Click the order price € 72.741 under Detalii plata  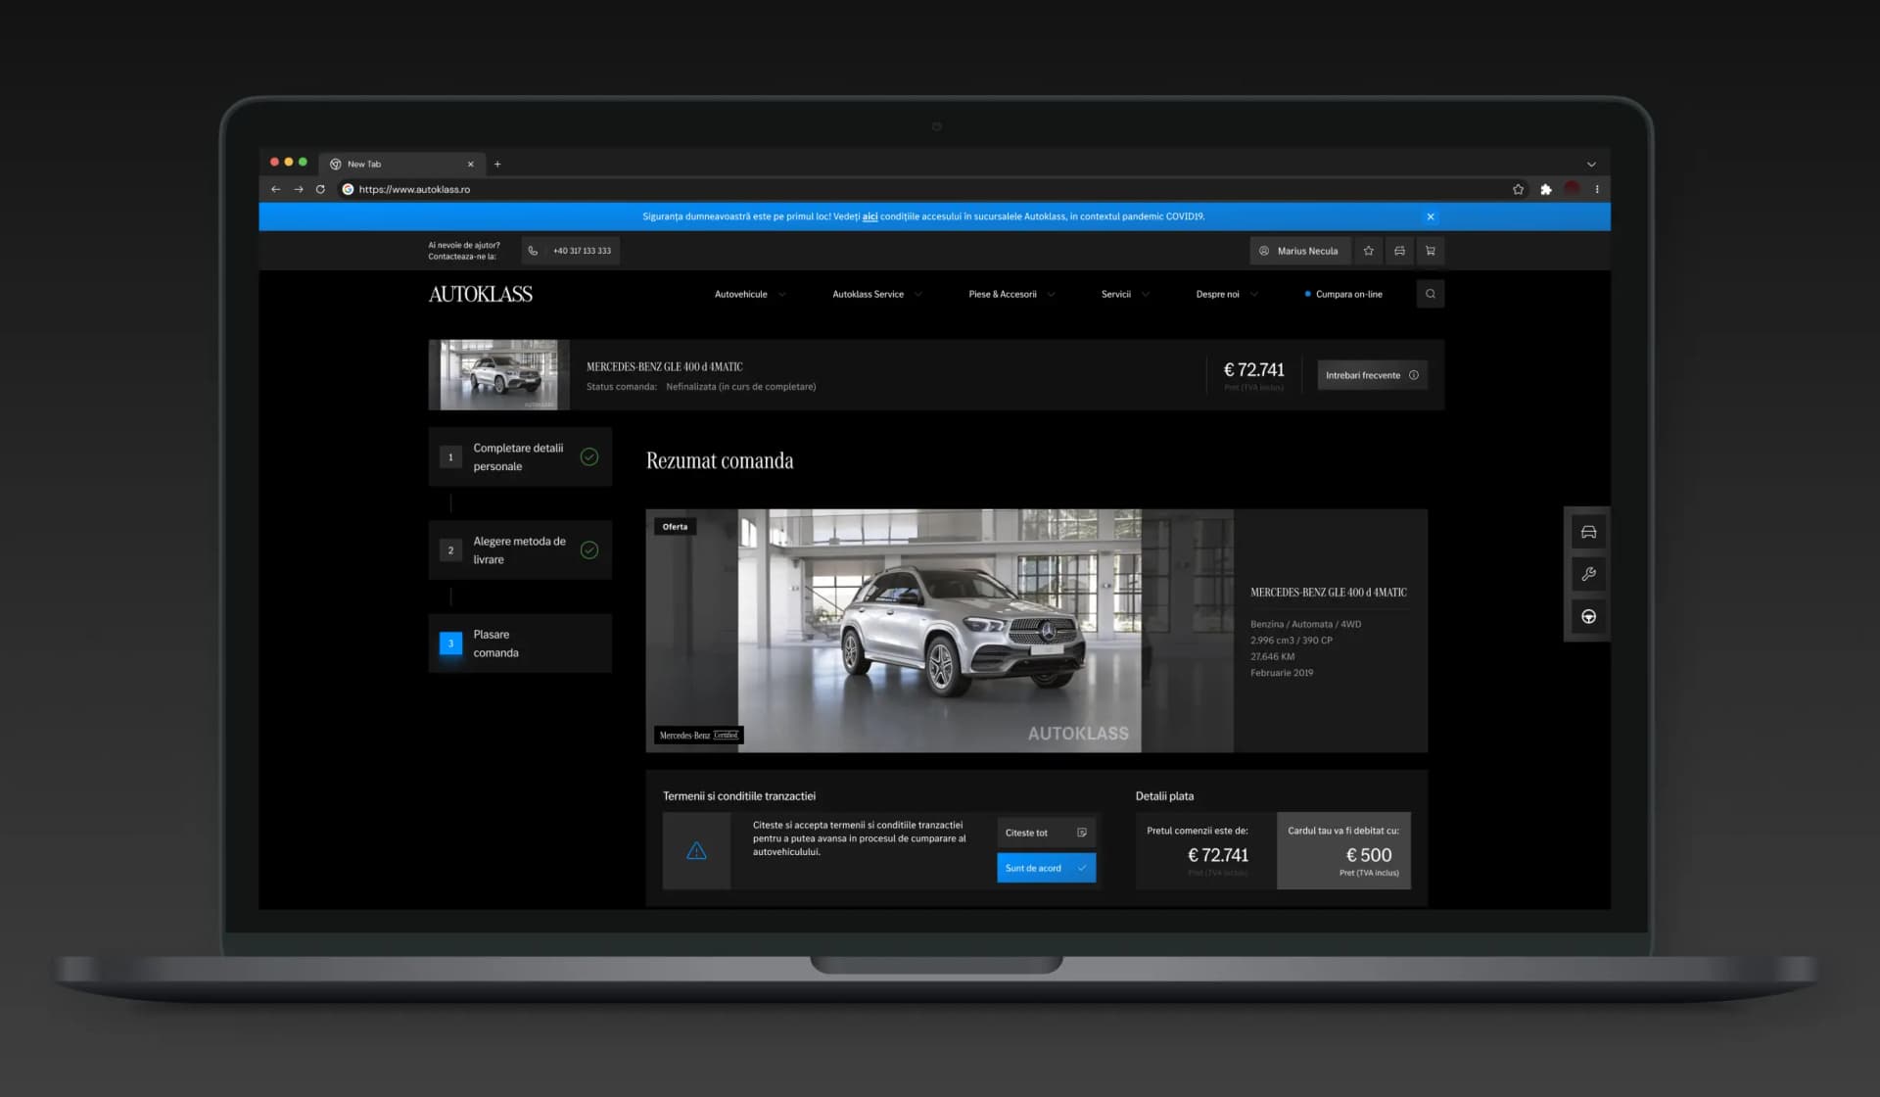(1218, 855)
